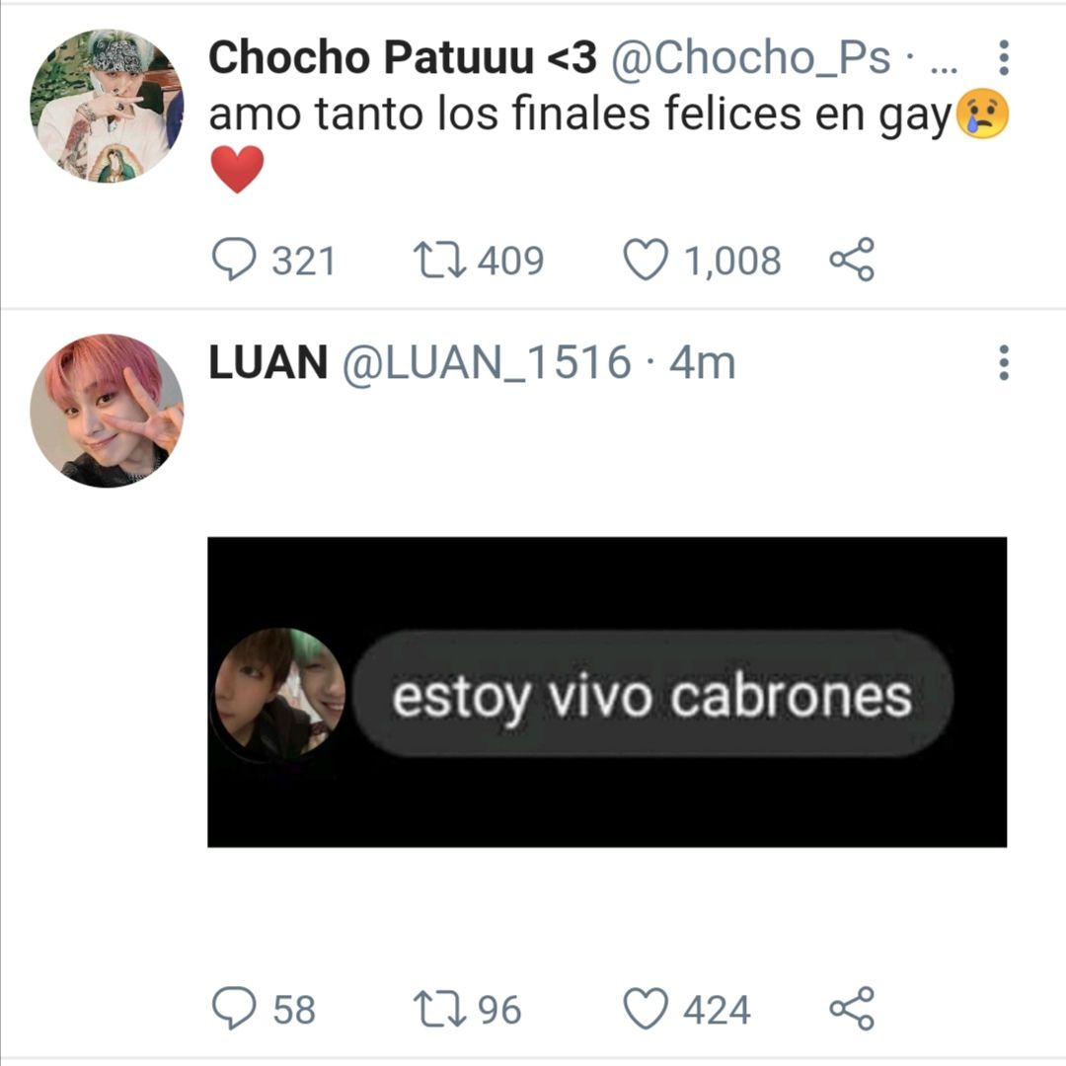Screen dimensions: 1066x1066
Task: Open LUAN display name profile
Action: coord(267,362)
